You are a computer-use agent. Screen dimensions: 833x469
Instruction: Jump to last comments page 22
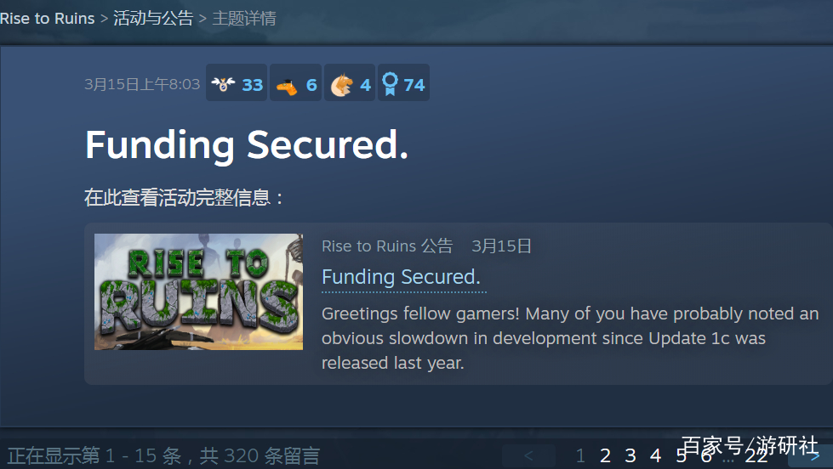click(x=756, y=455)
